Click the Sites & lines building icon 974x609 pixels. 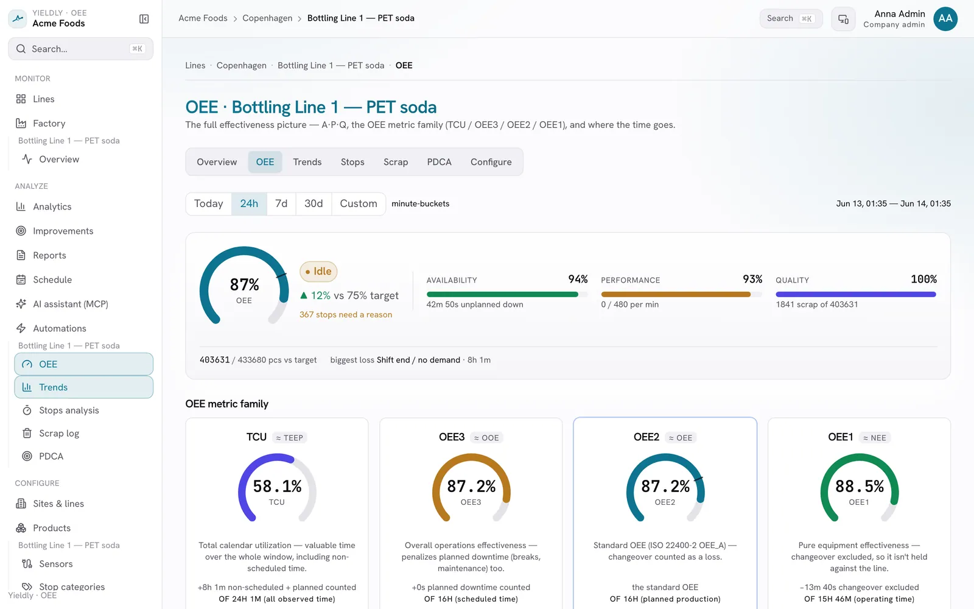[21, 504]
